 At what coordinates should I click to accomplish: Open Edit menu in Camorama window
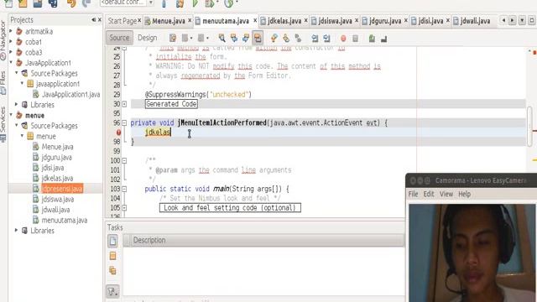point(429,194)
